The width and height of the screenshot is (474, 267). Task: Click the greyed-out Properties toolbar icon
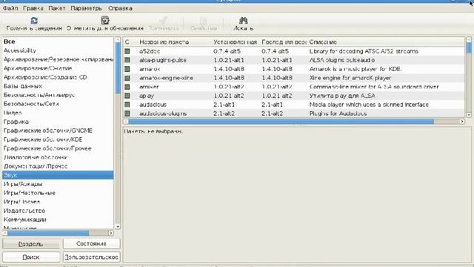click(204, 20)
